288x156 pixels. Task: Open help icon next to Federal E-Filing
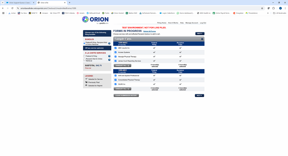click(109, 56)
